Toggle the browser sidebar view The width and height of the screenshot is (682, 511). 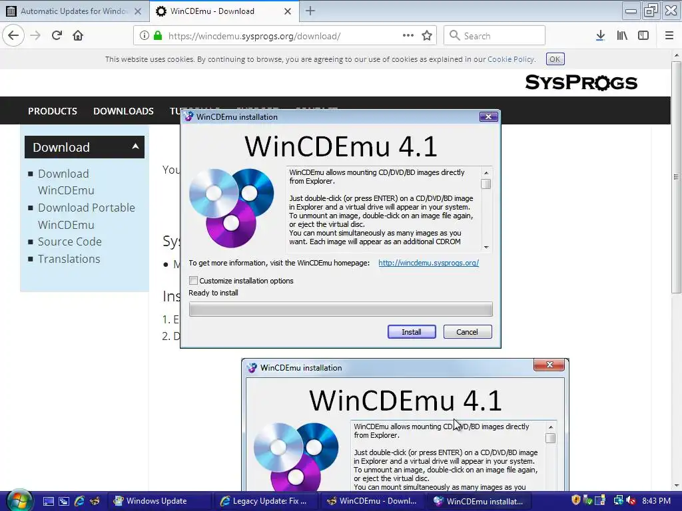[x=643, y=36]
